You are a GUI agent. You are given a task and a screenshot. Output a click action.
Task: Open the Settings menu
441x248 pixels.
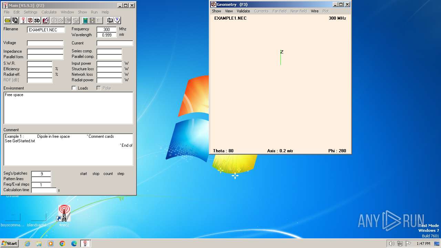31,12
